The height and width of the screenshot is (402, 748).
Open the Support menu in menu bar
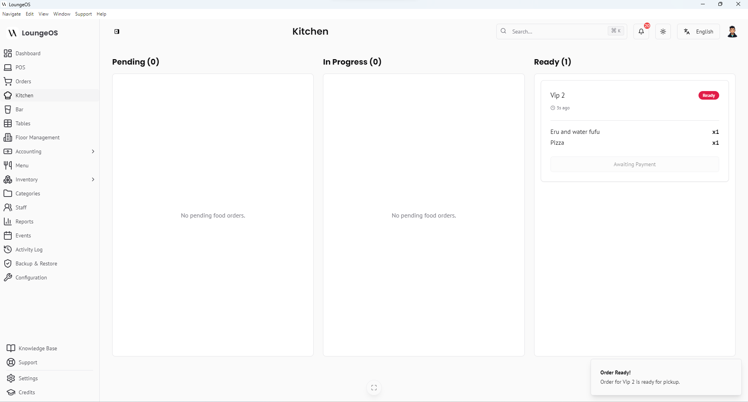coord(83,14)
